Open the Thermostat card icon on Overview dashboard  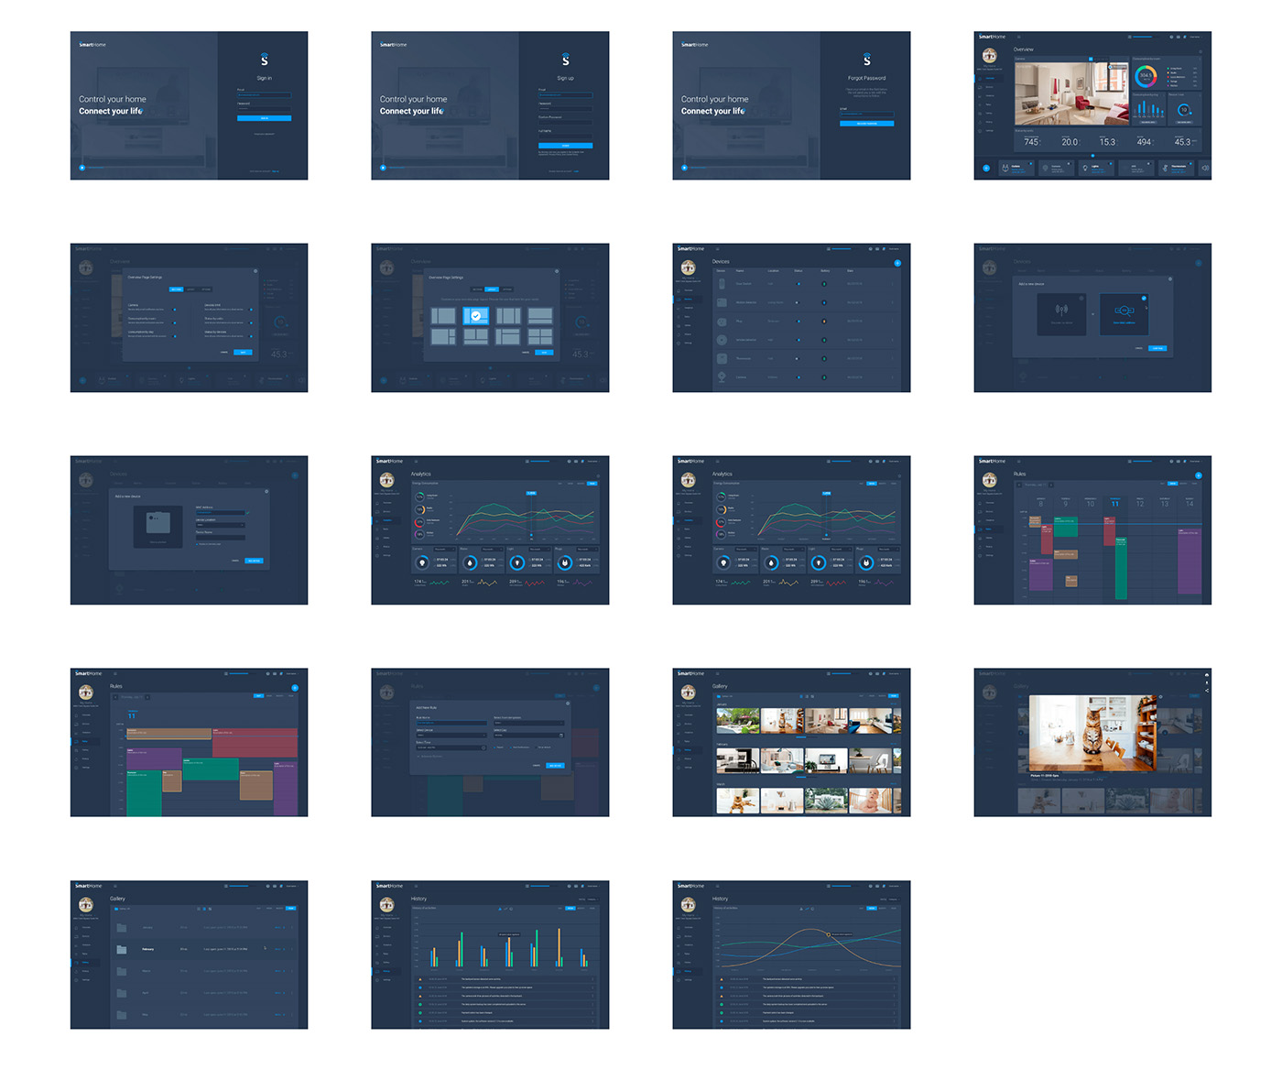point(1166,168)
